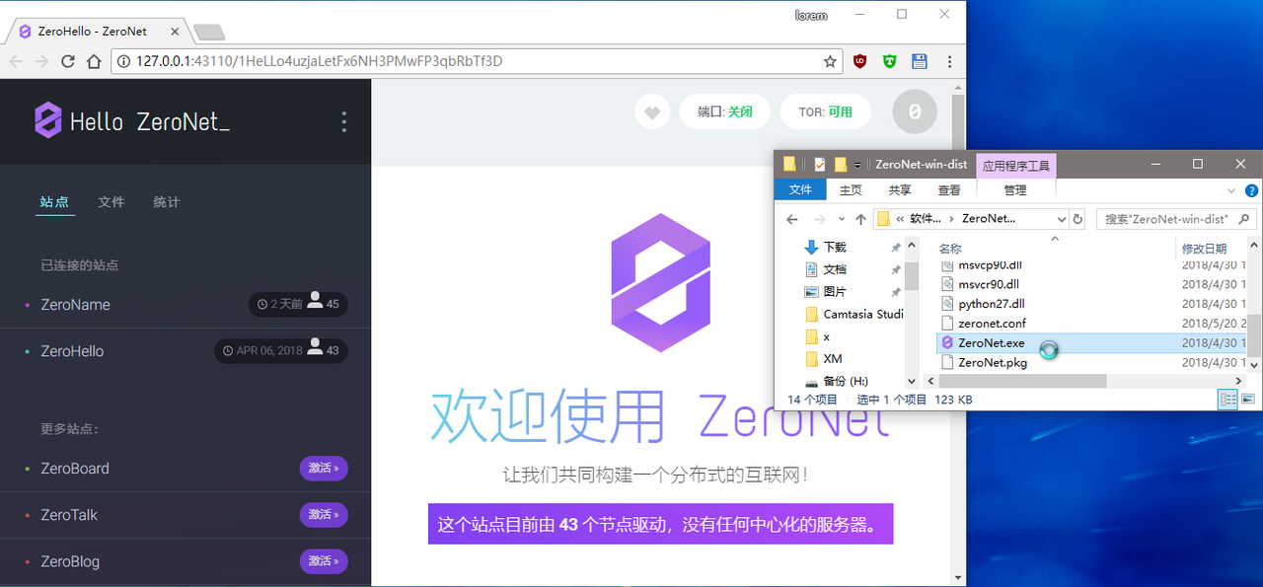Click the heart donate icon
1263x587 pixels.
[652, 112]
